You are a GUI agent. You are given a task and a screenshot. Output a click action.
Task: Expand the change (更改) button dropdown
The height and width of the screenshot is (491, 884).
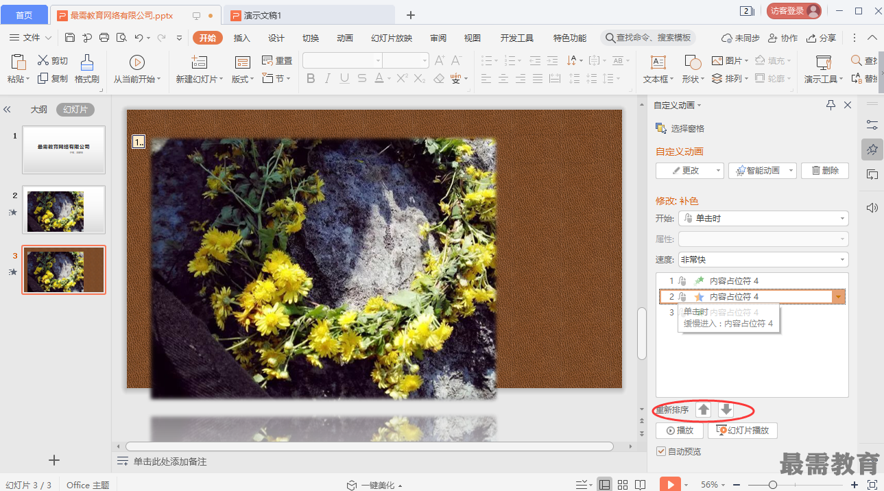718,171
